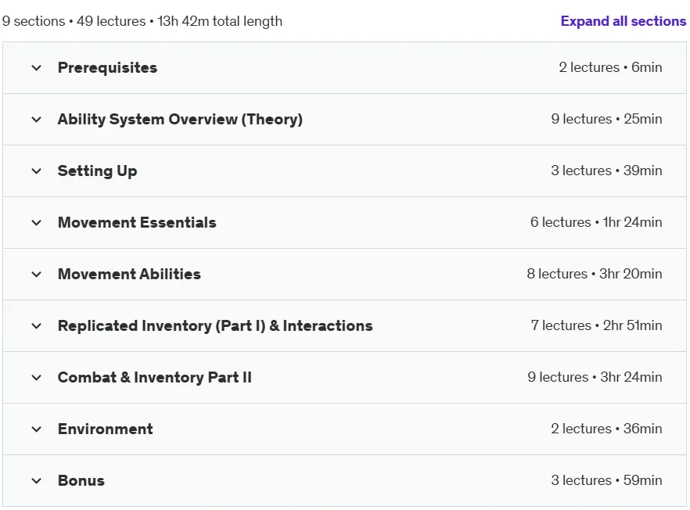Open Movement Abilities chevron arrow
The image size is (690, 510).
[x=37, y=274]
